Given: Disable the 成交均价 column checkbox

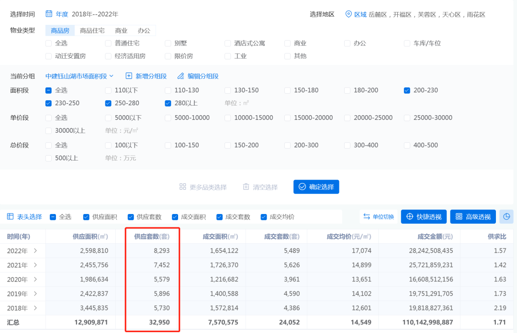Looking at the screenshot, I should point(264,217).
